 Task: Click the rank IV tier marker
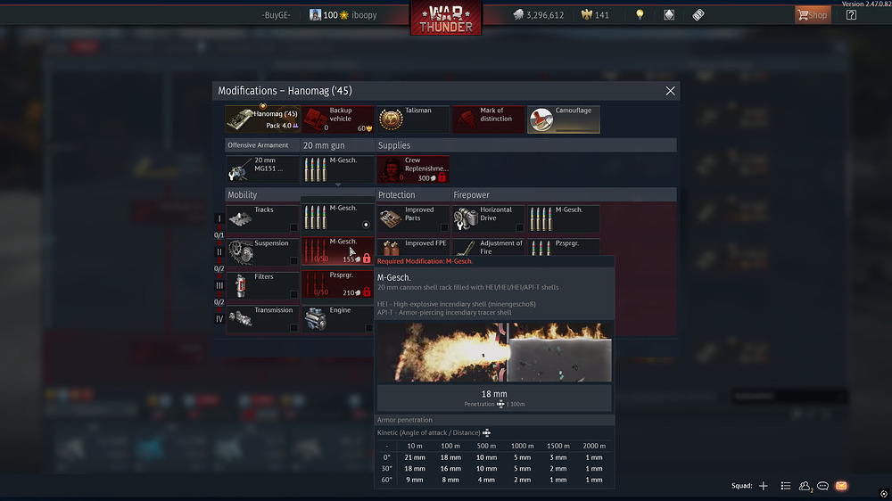click(219, 319)
